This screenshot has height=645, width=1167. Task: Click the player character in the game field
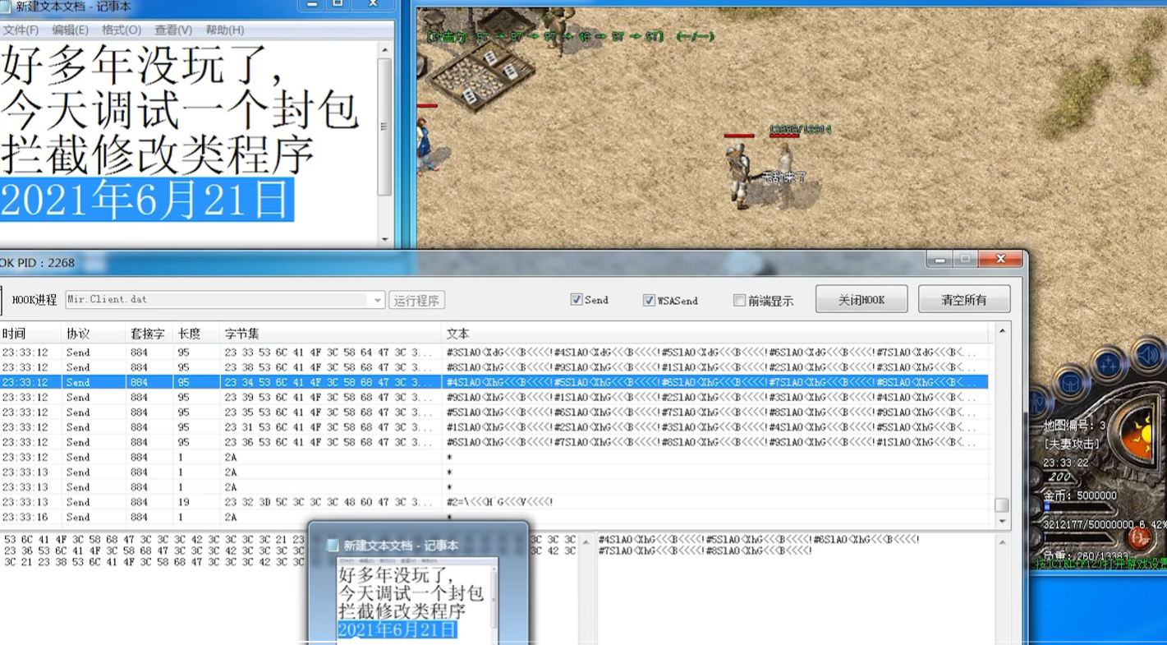coord(740,175)
